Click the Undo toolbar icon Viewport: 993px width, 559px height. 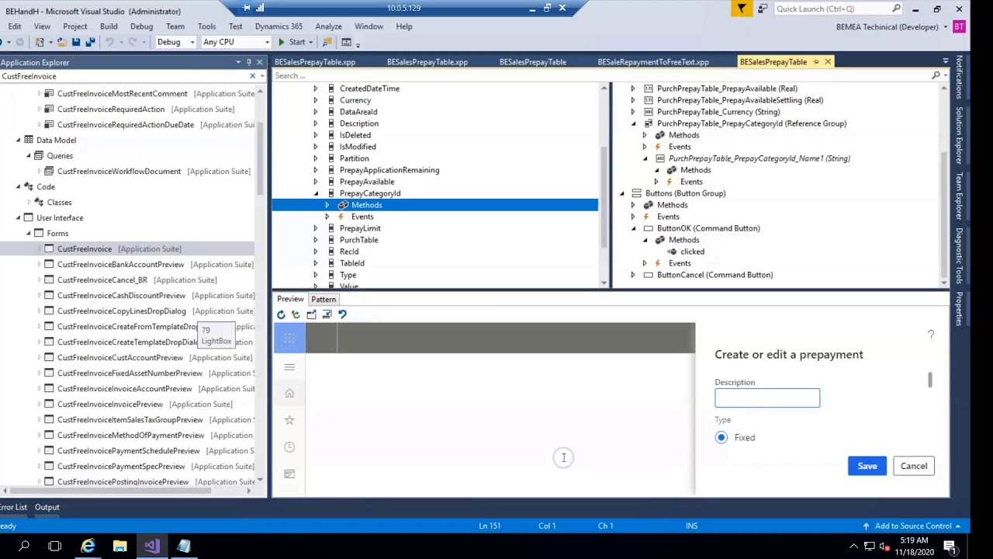pyautogui.click(x=109, y=42)
